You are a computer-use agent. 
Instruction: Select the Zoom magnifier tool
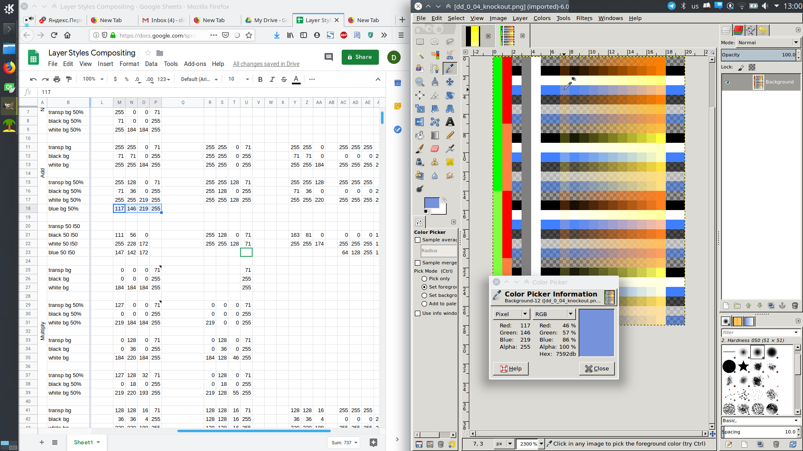click(x=420, y=82)
